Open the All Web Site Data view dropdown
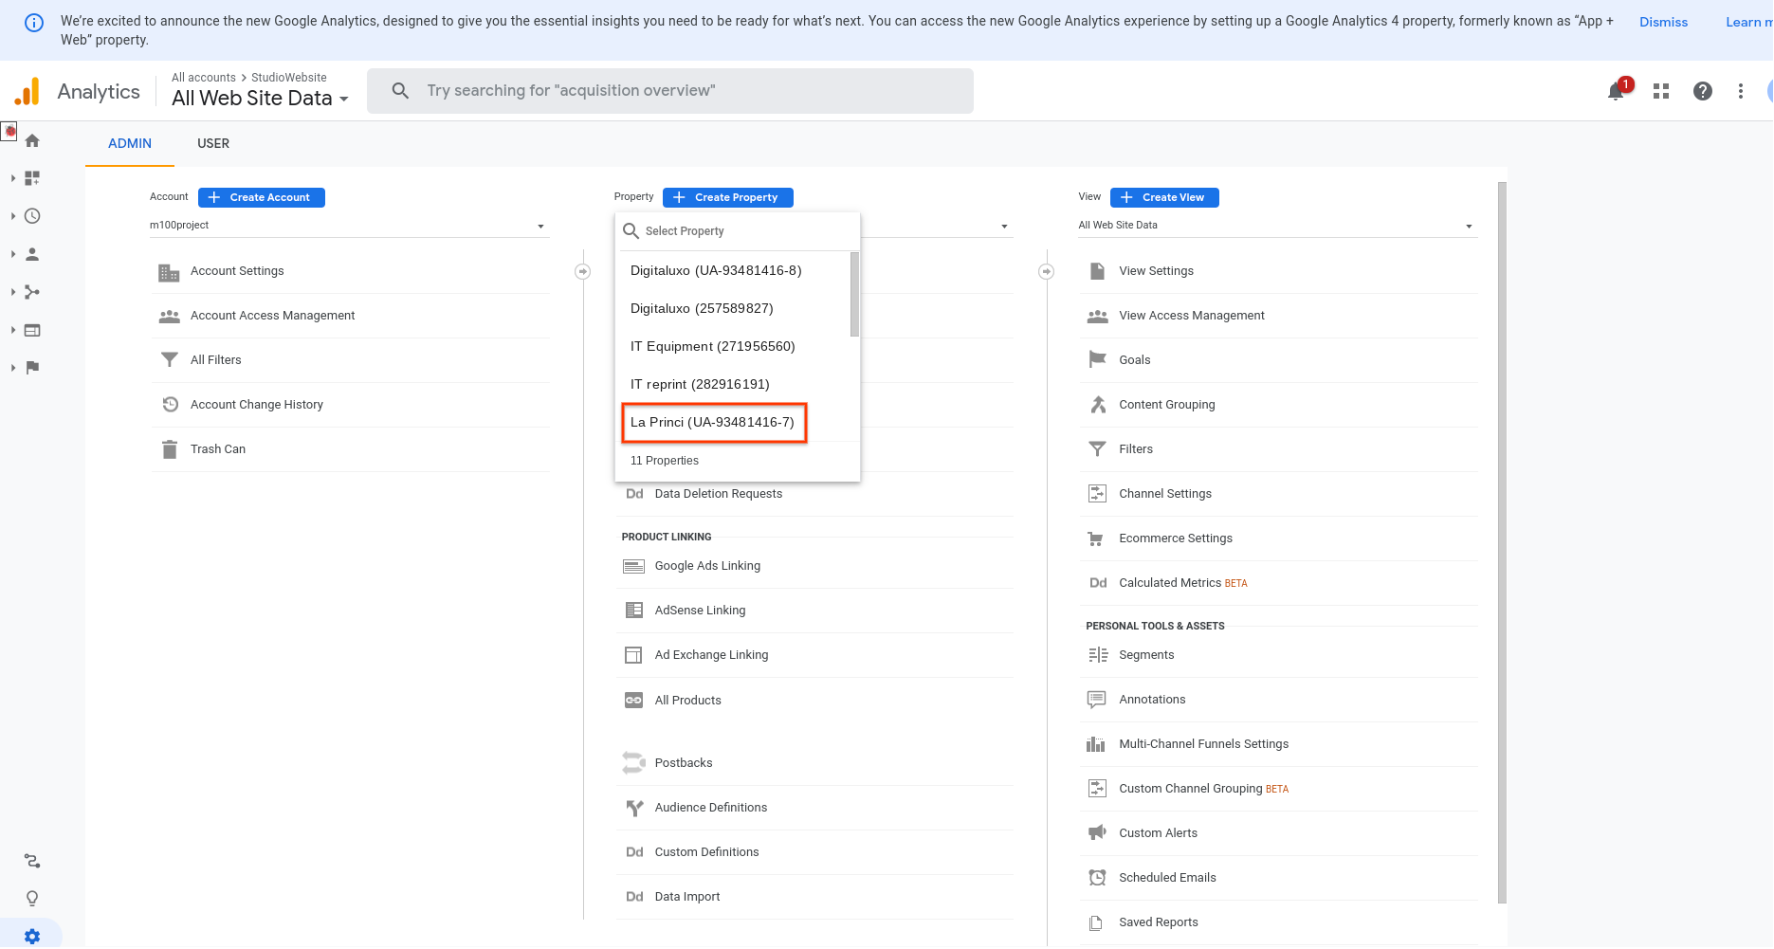The image size is (1774, 949). click(x=1277, y=226)
